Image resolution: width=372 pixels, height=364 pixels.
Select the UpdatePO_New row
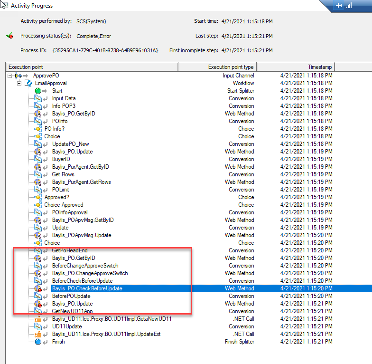(189, 144)
